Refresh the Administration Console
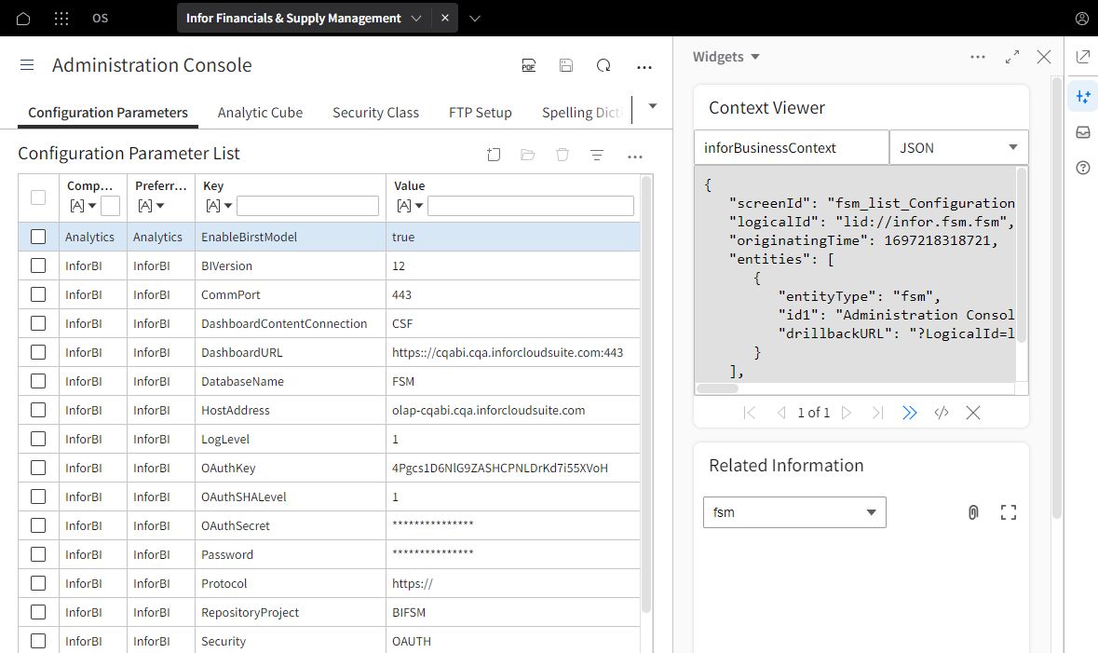Image resolution: width=1098 pixels, height=653 pixels. 603,66
